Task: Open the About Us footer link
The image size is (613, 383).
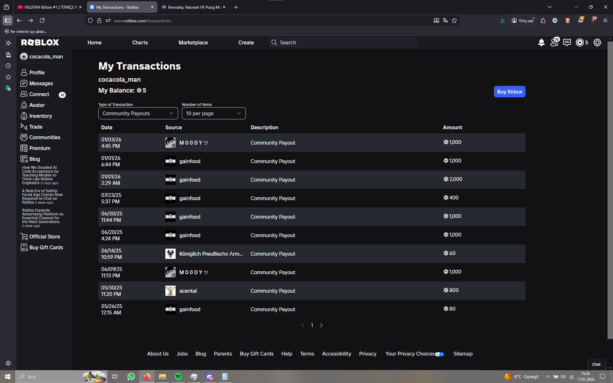Action: 158,354
